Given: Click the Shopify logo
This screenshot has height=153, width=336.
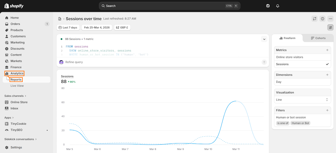Looking at the screenshot, I should 14,6.
